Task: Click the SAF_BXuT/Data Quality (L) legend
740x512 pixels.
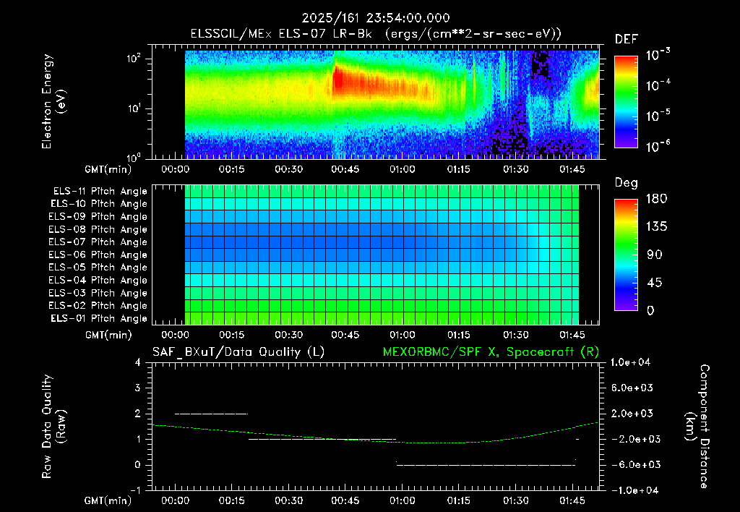Action: (x=238, y=352)
